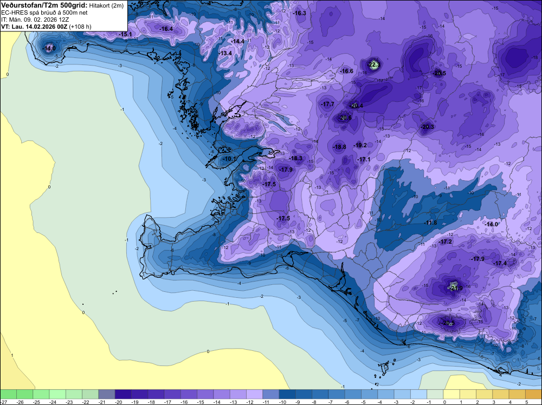Click the -19.2 temperature label
Viewport: 542px width, 405px height.
pyautogui.click(x=360, y=145)
